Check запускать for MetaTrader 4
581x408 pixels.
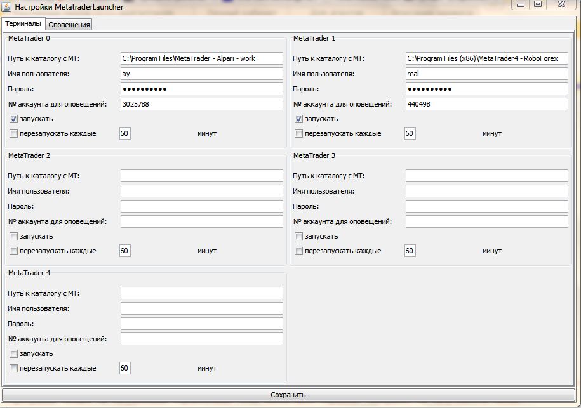tap(13, 353)
